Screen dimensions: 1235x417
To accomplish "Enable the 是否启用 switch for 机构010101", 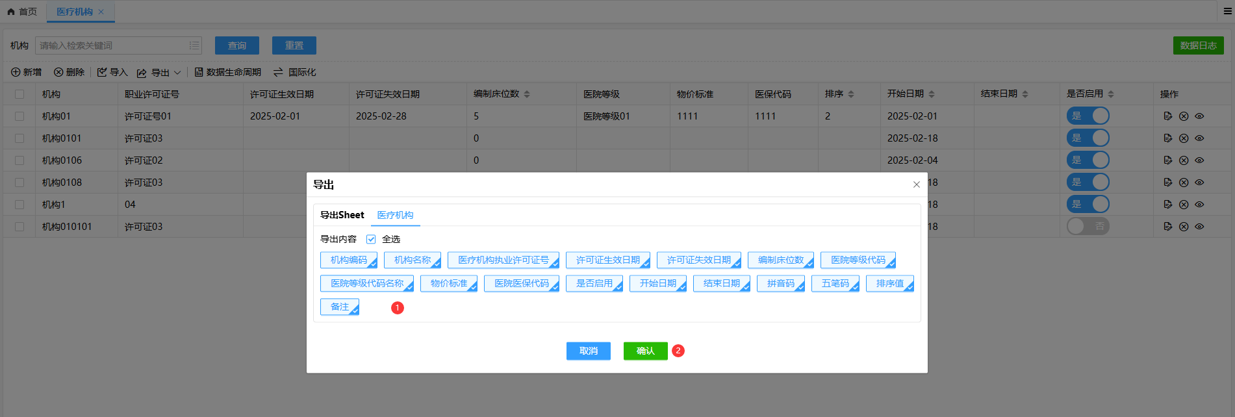I will (1088, 227).
